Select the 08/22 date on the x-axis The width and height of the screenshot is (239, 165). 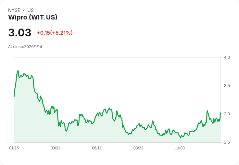pyautogui.click(x=138, y=148)
